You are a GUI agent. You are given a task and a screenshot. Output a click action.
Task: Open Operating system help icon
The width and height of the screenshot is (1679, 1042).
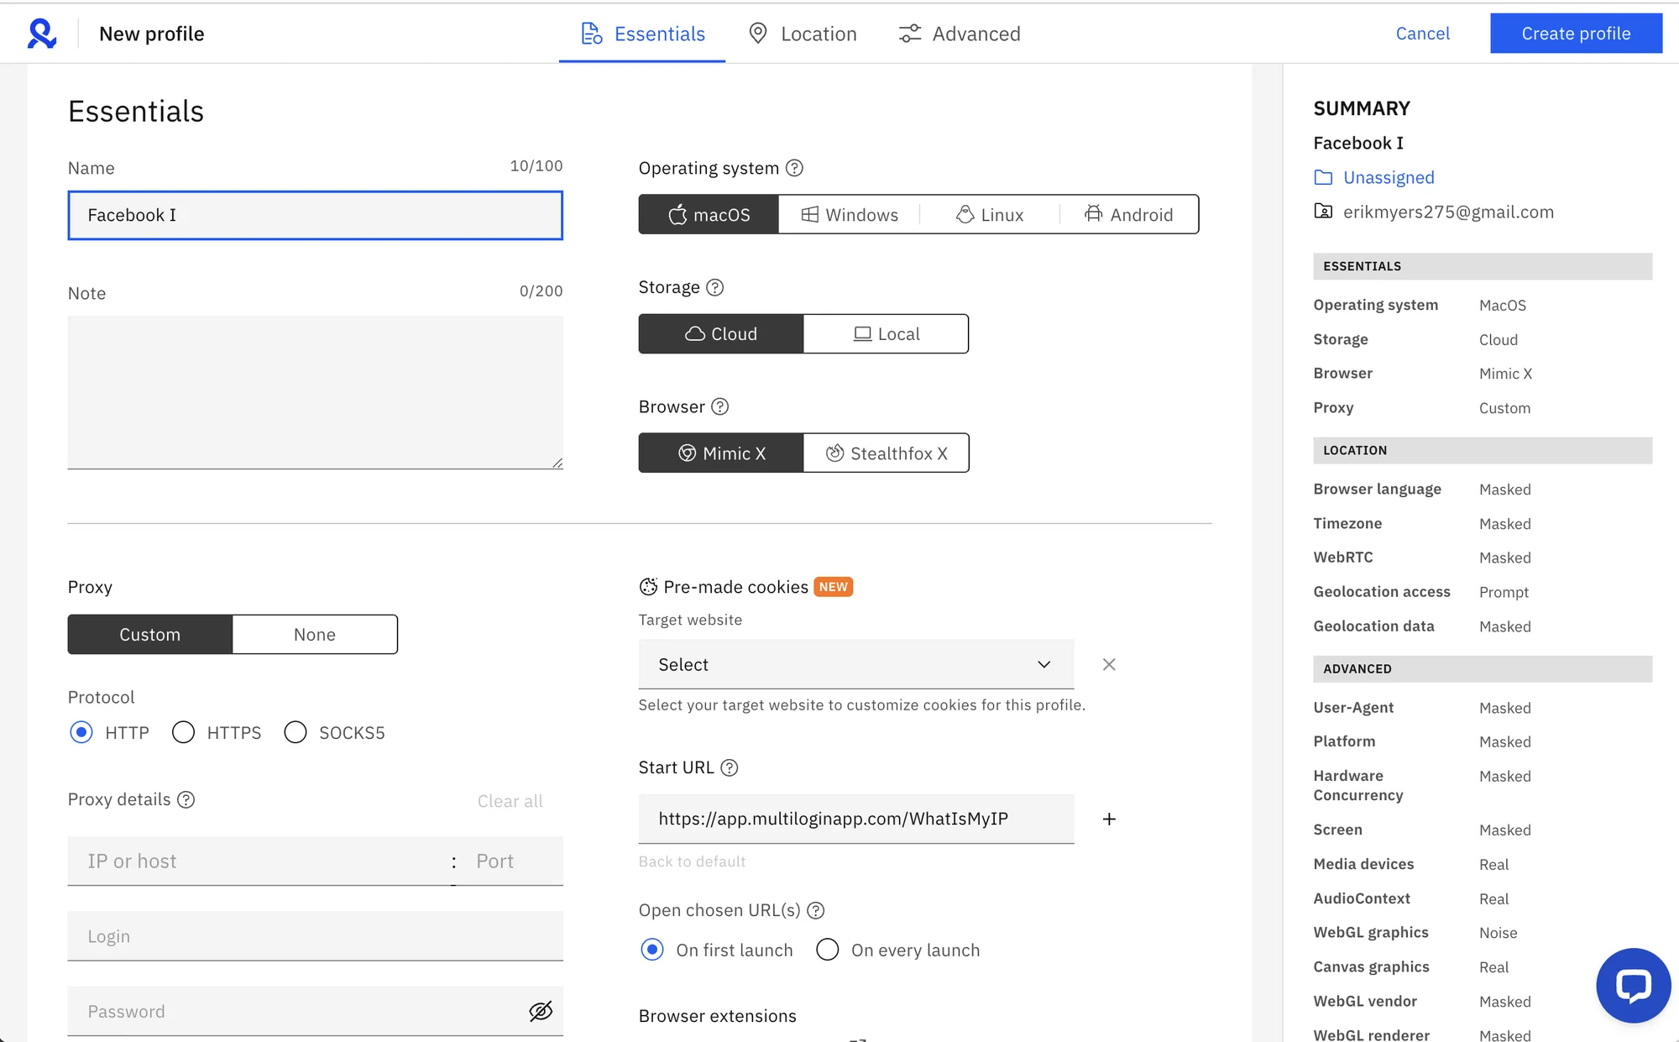click(x=794, y=168)
